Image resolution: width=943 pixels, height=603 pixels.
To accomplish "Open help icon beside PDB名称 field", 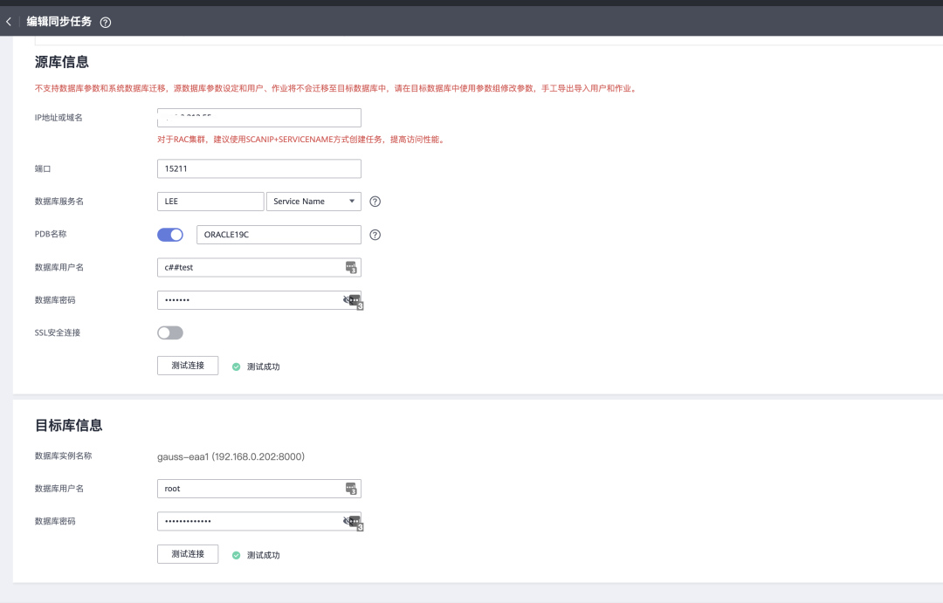I will pyautogui.click(x=375, y=235).
